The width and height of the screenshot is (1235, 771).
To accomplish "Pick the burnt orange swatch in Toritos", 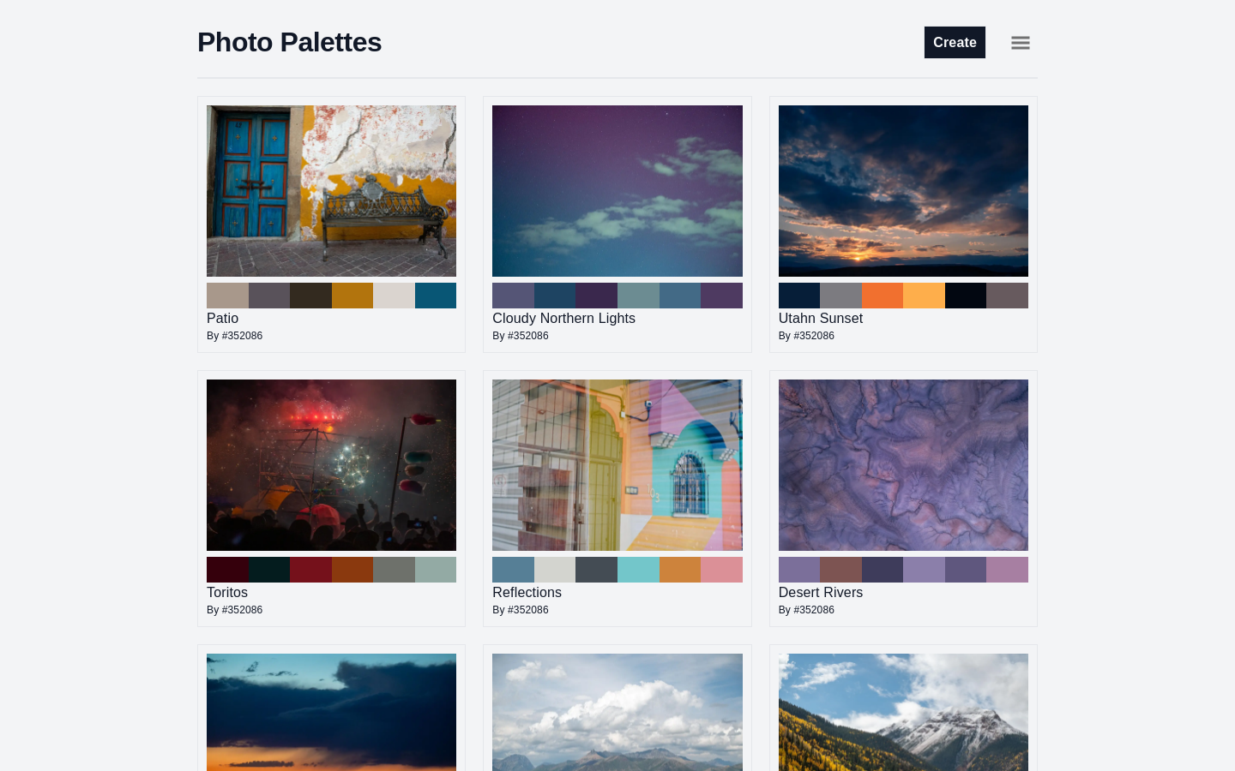I will (352, 570).
